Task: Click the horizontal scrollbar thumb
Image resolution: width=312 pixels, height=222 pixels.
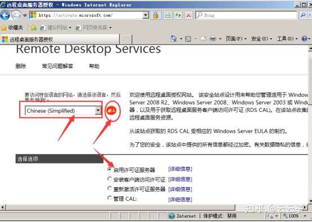Action: pos(121,207)
